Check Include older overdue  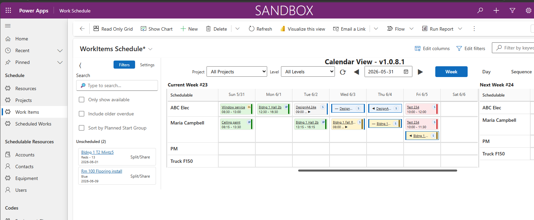[x=82, y=114]
